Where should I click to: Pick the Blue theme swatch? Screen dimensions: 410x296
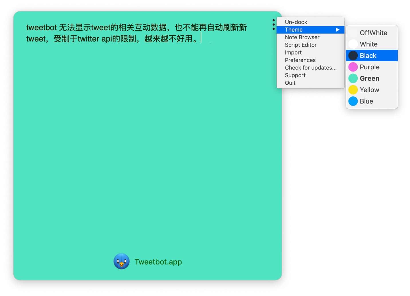tap(353, 101)
